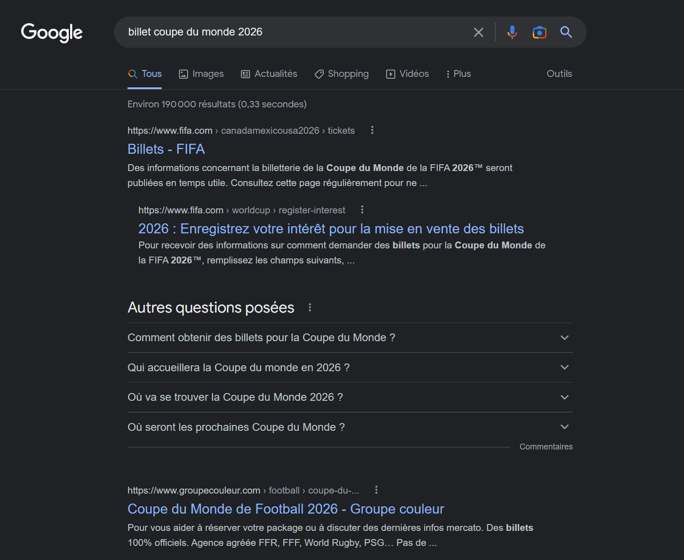Expand 'Qui accueillera la Coupe du monde en 2026 ?'
The image size is (684, 560).
coord(564,368)
